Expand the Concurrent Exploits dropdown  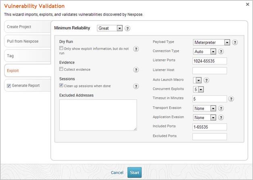(x=198, y=89)
